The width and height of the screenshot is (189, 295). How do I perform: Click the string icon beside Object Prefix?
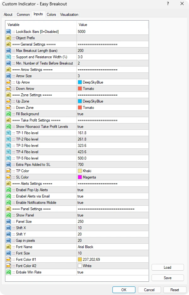9,38
